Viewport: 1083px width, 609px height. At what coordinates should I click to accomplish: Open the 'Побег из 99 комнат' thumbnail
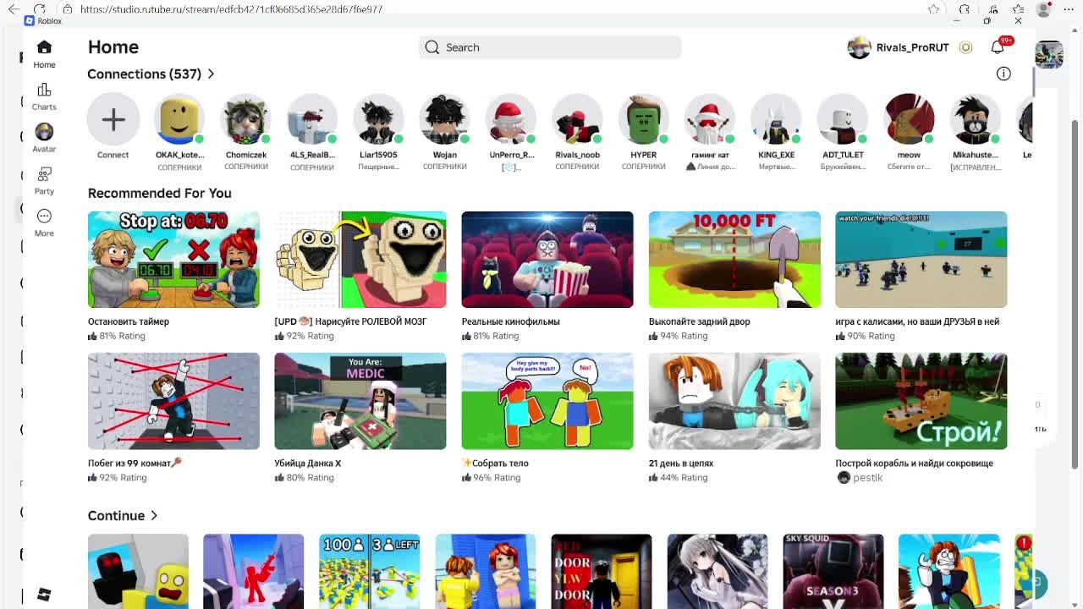pyautogui.click(x=173, y=401)
